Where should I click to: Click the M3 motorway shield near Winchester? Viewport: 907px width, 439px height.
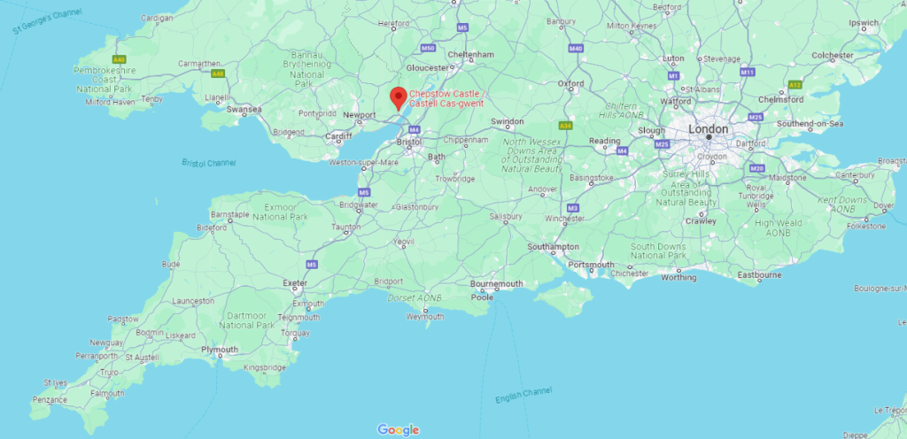(573, 208)
